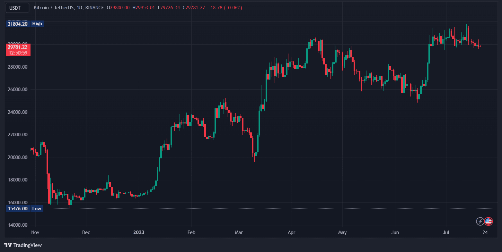
Task: Open the TradingView logo link
Action: tap(23, 245)
